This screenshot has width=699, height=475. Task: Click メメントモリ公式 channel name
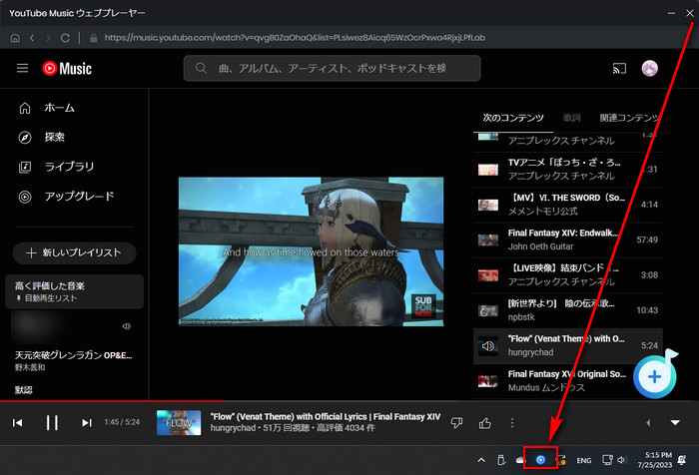click(542, 212)
